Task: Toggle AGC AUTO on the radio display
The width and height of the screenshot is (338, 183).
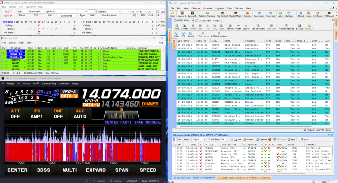Action: click(x=80, y=114)
